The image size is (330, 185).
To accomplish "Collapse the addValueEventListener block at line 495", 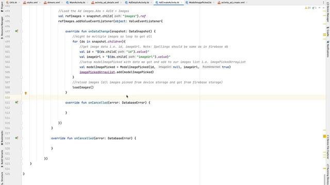I will pyautogui.click(x=22, y=21).
